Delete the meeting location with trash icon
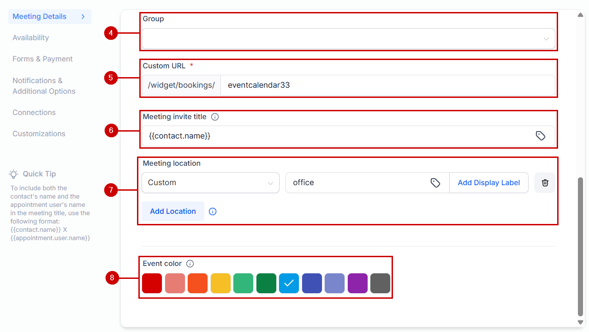The width and height of the screenshot is (589, 332). [x=545, y=183]
